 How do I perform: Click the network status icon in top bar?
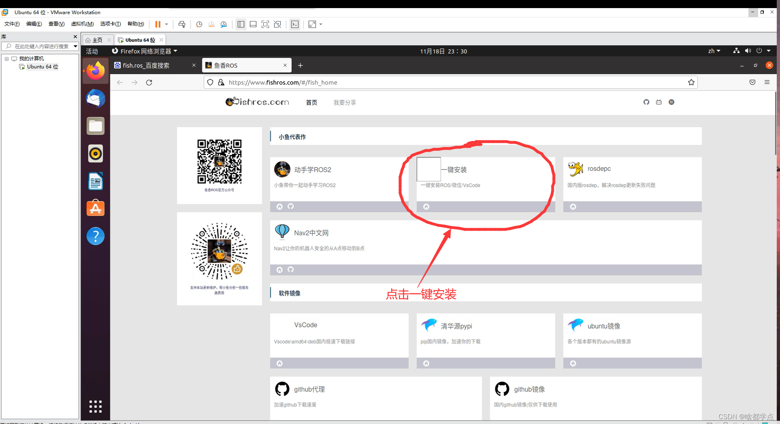pyautogui.click(x=736, y=51)
